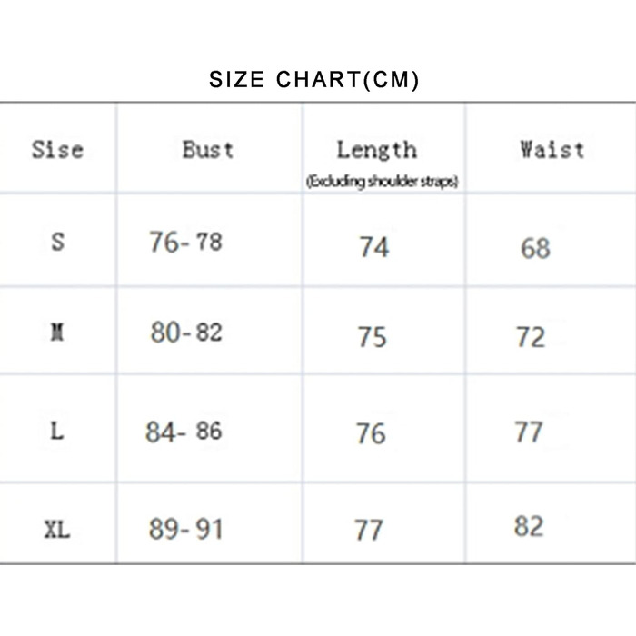Viewport: 636px width, 636px height.
Task: Select the length value 74
Action: point(373,247)
